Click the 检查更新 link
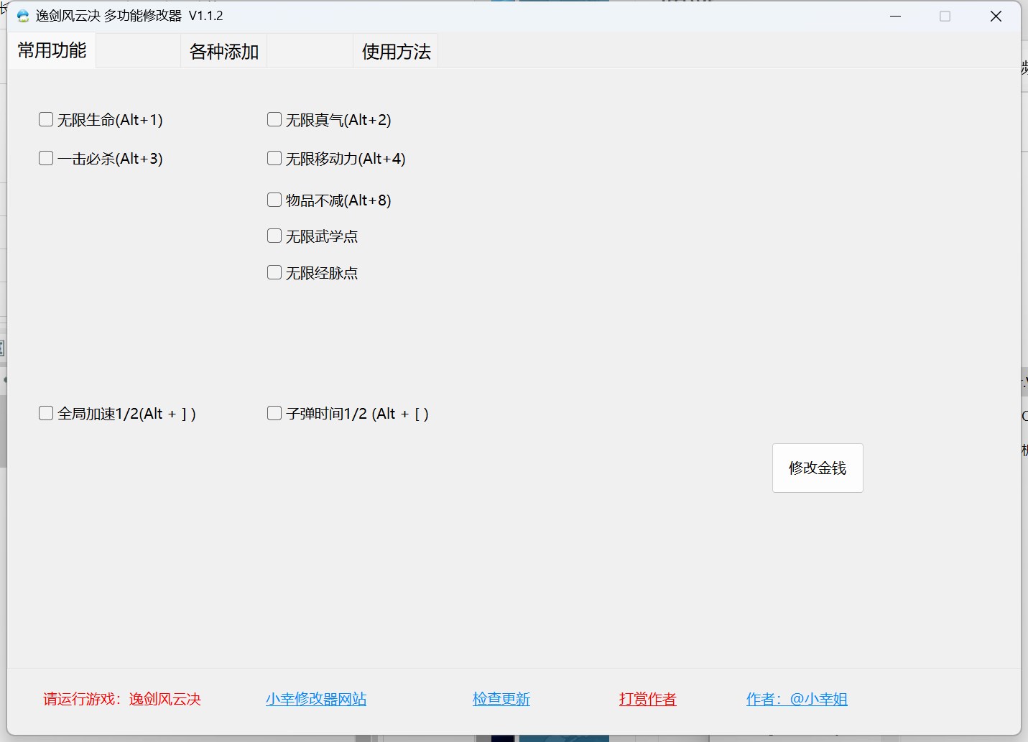Screen dimensions: 1028x742 pos(501,699)
